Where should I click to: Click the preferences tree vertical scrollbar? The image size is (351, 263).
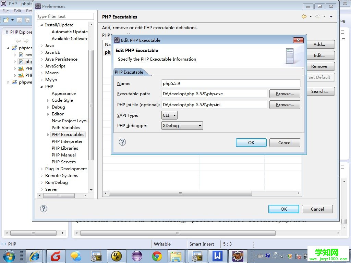click(91, 105)
